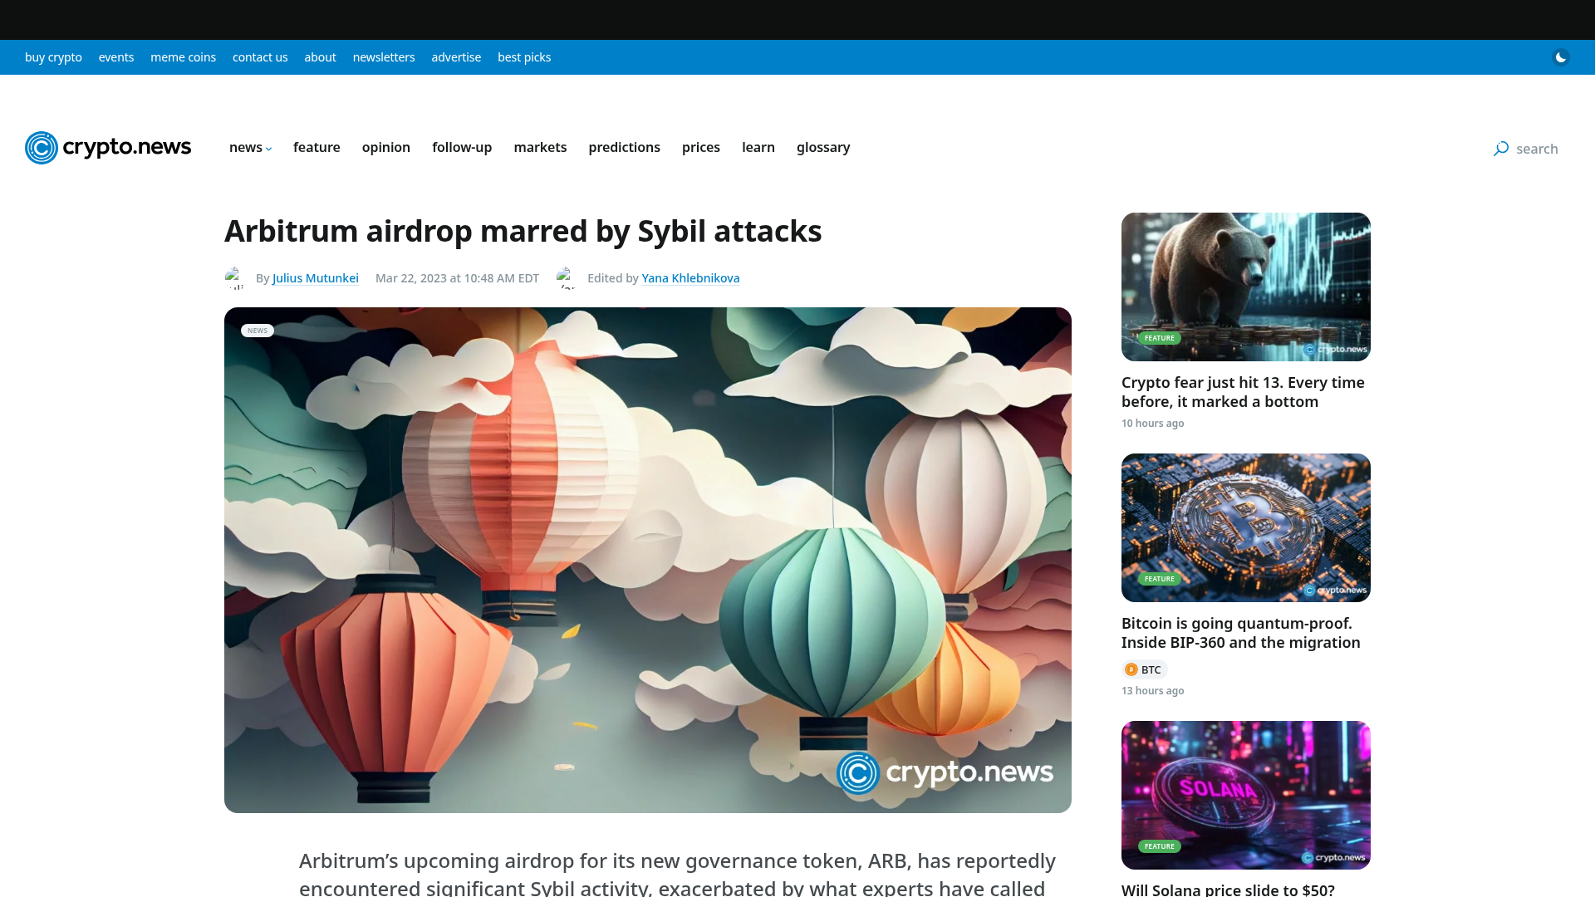Open 'Will Solana price slide to $50?' headline

(1228, 890)
